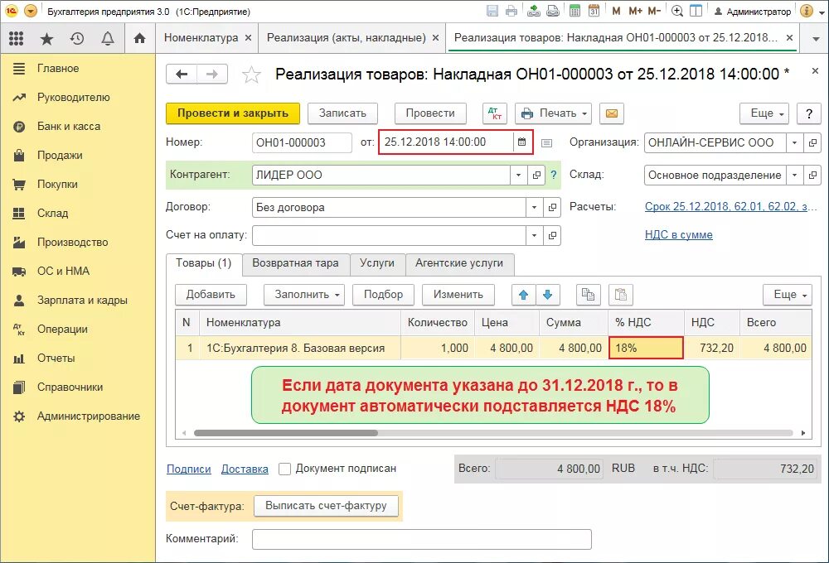Screen dimensions: 829x563
Task: Click the Подбор button
Action: (x=383, y=295)
